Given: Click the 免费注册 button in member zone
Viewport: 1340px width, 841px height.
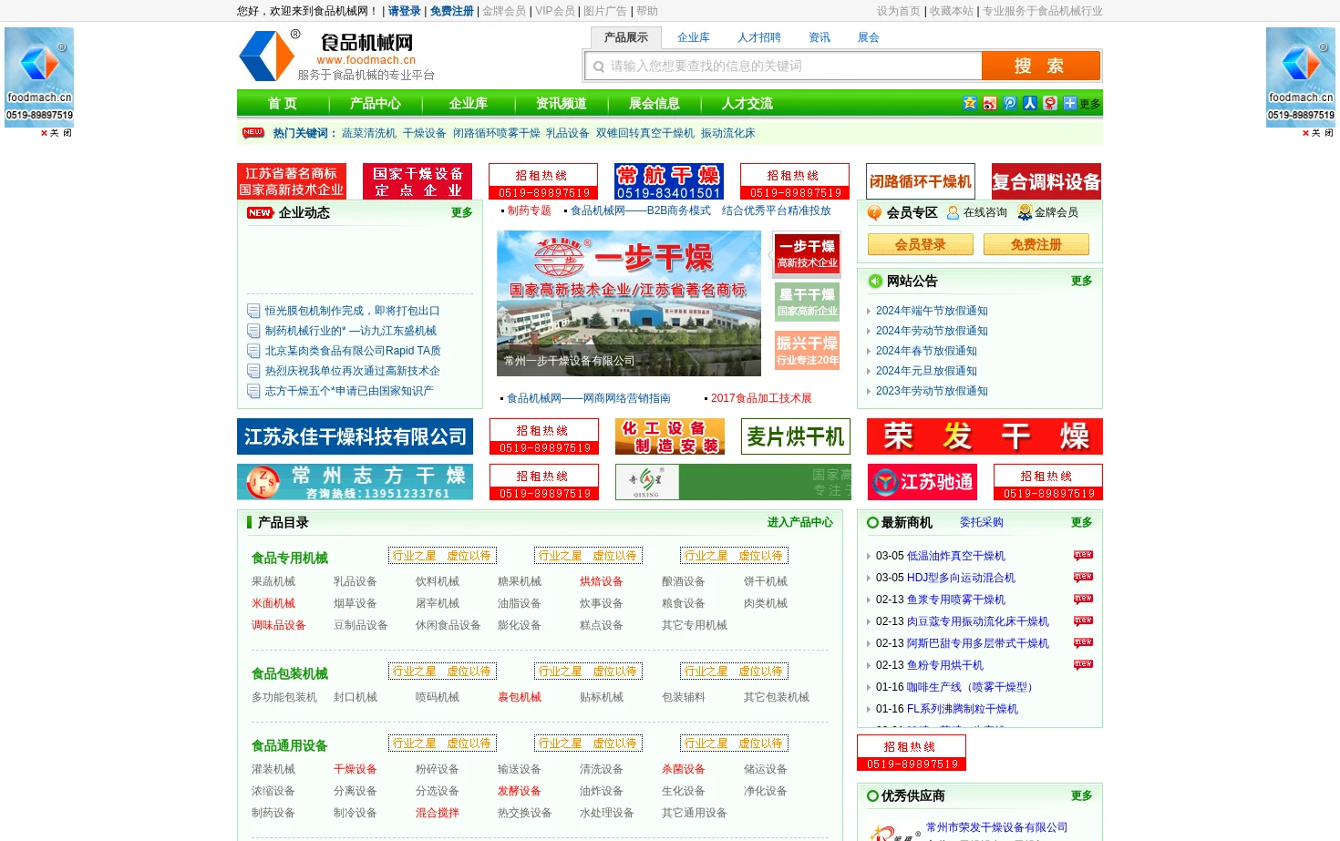Looking at the screenshot, I should click(1036, 244).
